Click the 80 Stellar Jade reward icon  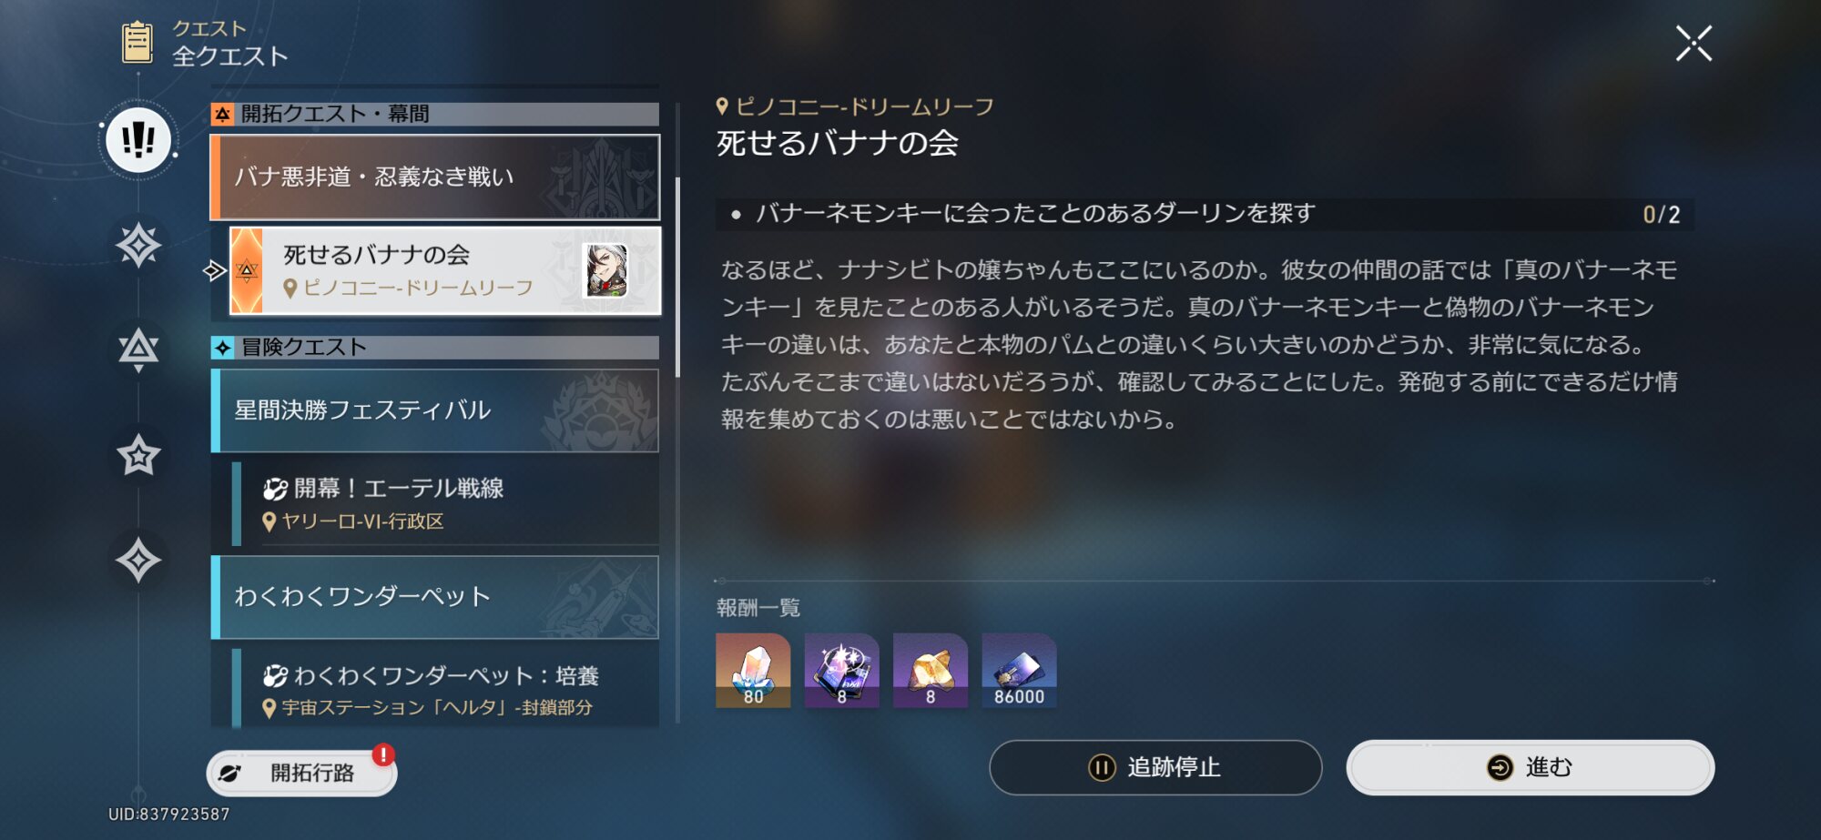pyautogui.click(x=753, y=671)
